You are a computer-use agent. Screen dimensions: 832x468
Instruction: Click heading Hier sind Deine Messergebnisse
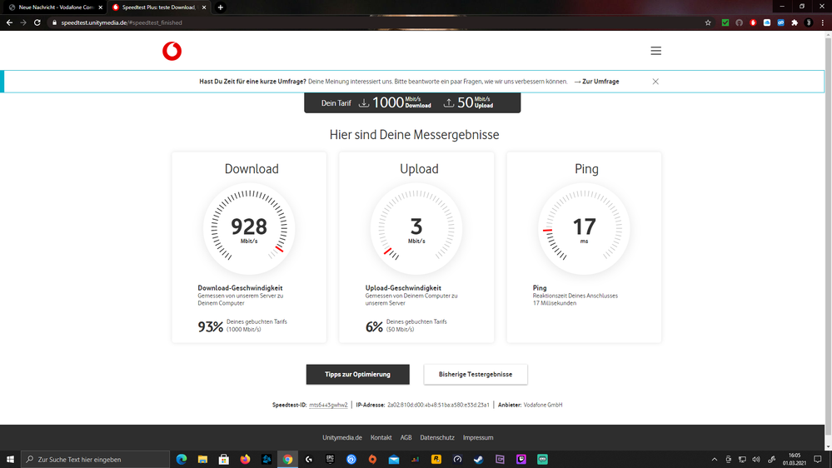(415, 135)
